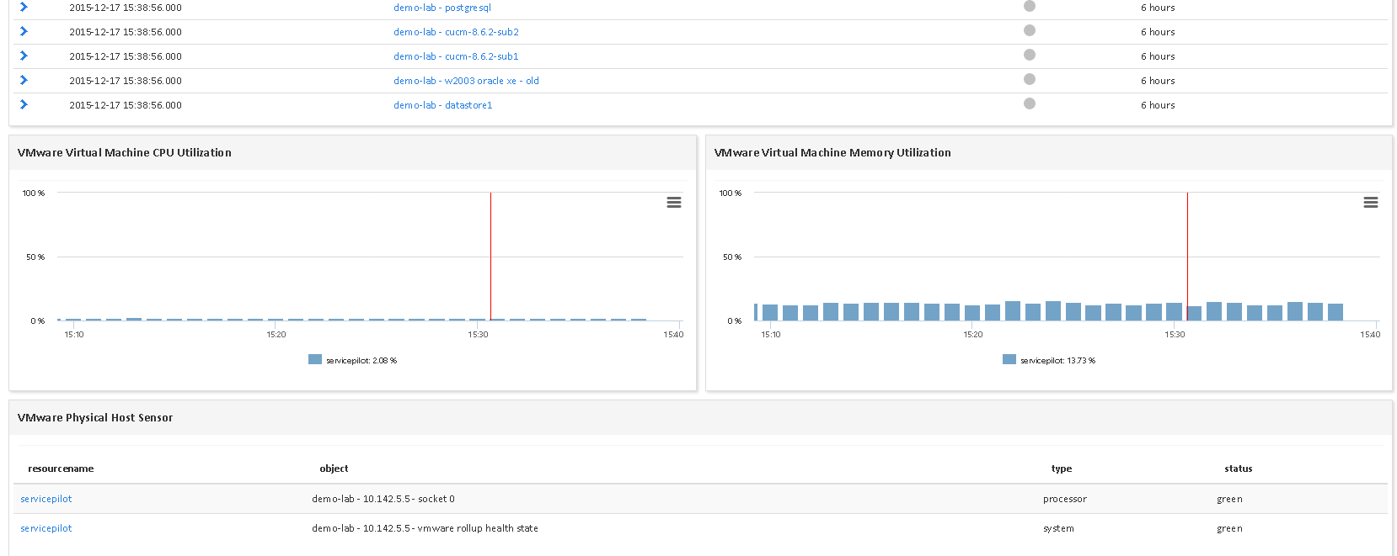The width and height of the screenshot is (1397, 556).
Task: Click the 15:20 axis label in the CPU chart
Action: (x=276, y=335)
